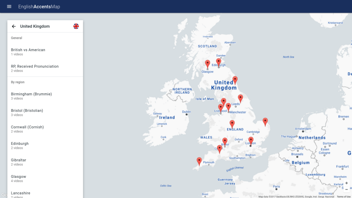Click the EnglishAccentsMap title
The image size is (352, 198).
[x=39, y=7]
